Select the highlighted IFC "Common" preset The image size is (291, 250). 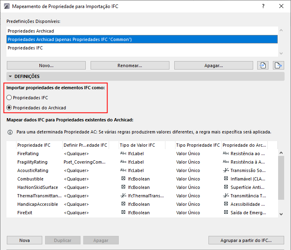pos(142,39)
